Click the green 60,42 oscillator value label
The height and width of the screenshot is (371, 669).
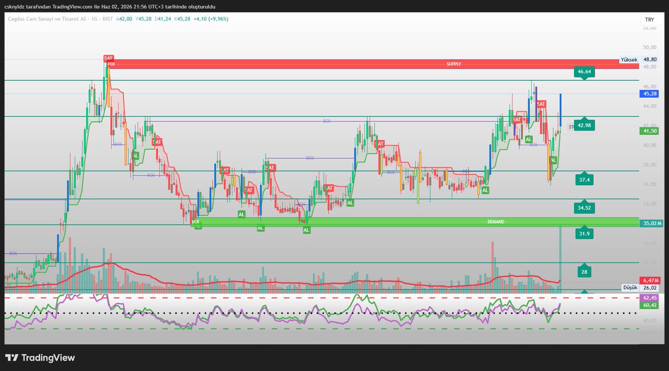(649, 305)
